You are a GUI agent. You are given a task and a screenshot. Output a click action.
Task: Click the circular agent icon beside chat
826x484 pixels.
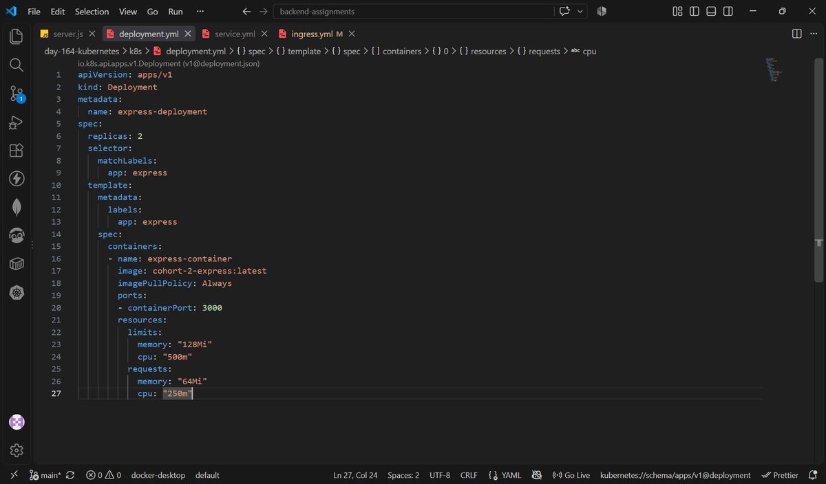click(x=601, y=12)
